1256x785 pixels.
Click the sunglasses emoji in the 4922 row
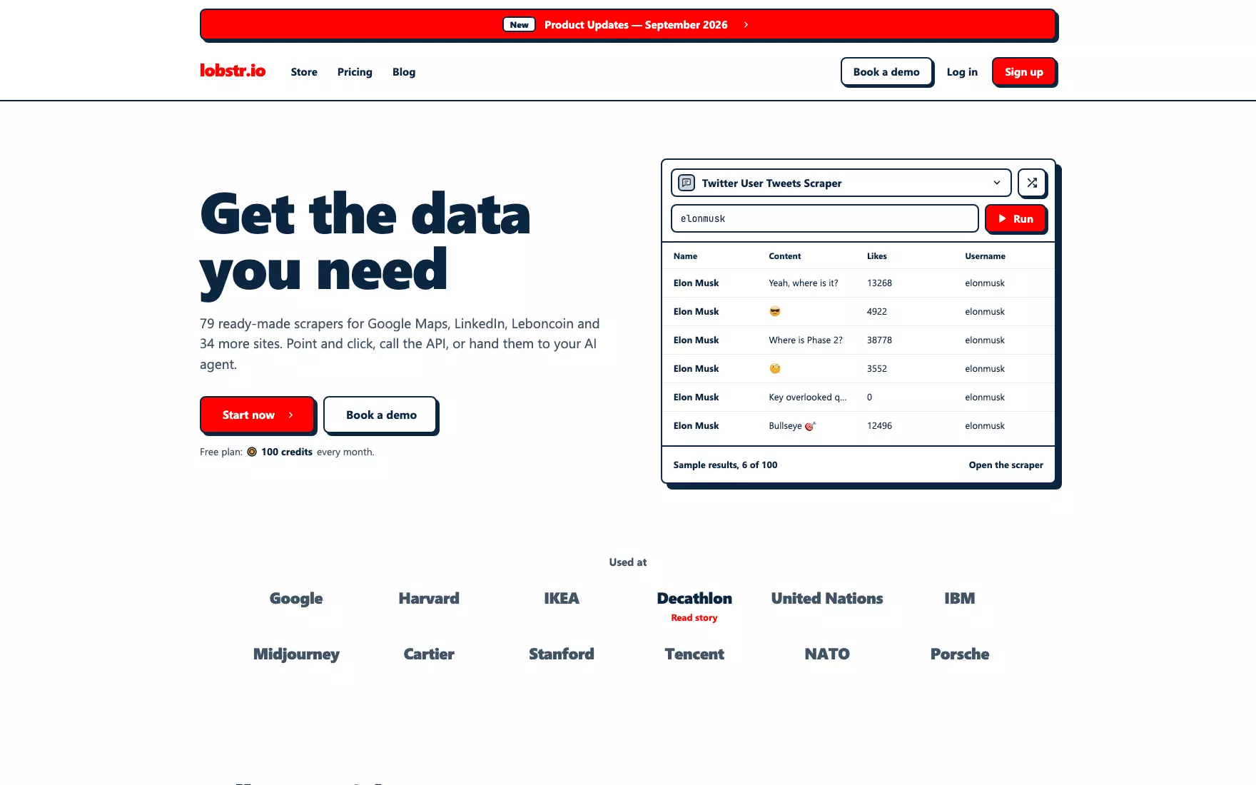(775, 311)
